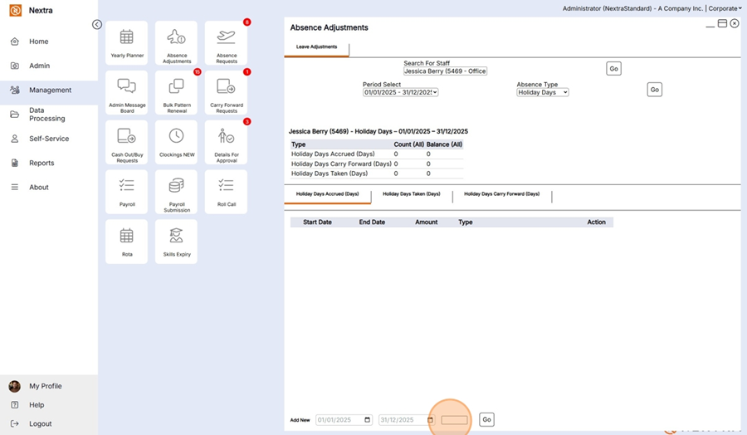
Task: Open Carry Forward Requests tile
Action: click(226, 93)
